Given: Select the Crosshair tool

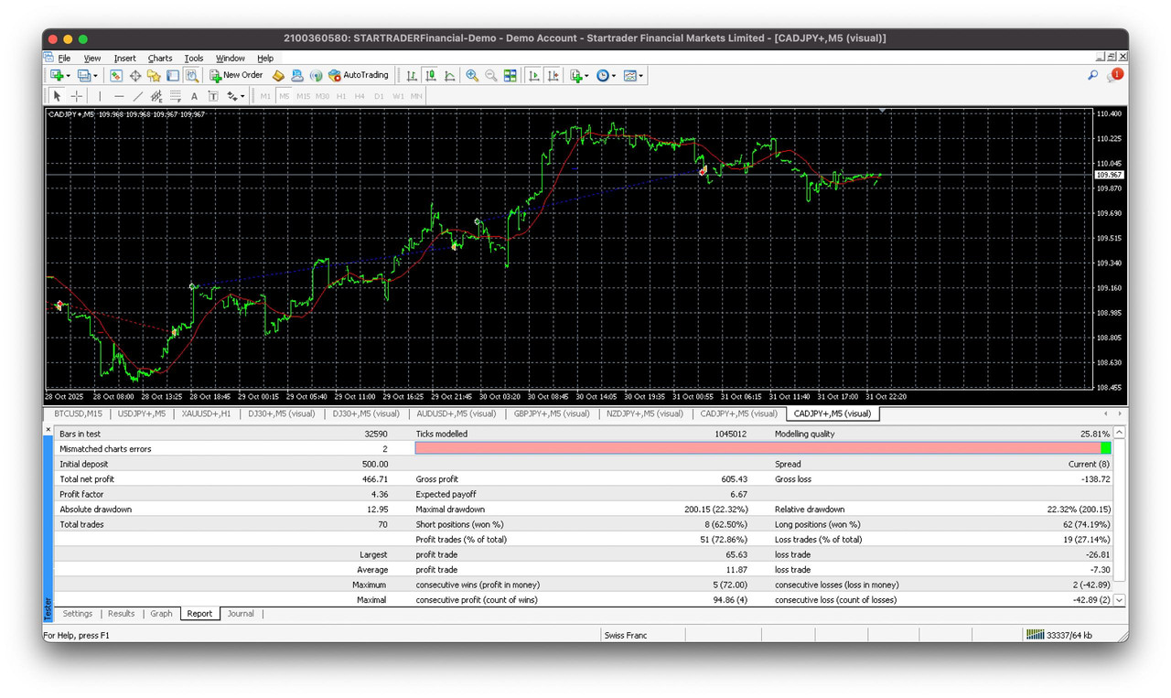Looking at the screenshot, I should coord(75,96).
